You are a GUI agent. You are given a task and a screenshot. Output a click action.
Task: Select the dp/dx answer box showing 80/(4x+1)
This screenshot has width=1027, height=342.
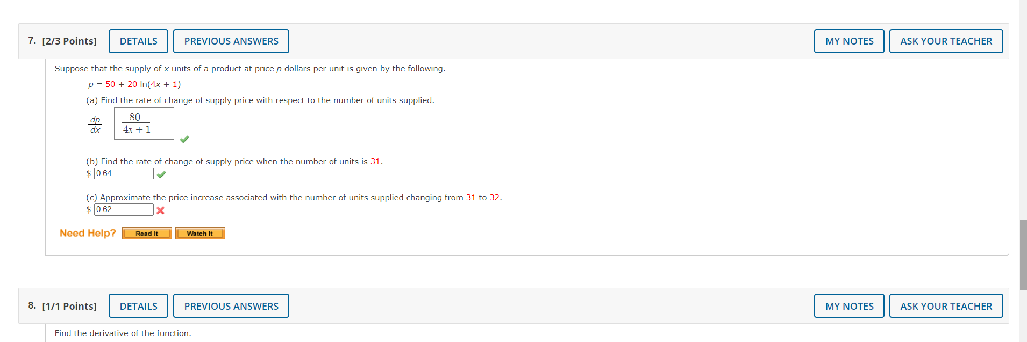[x=144, y=123]
